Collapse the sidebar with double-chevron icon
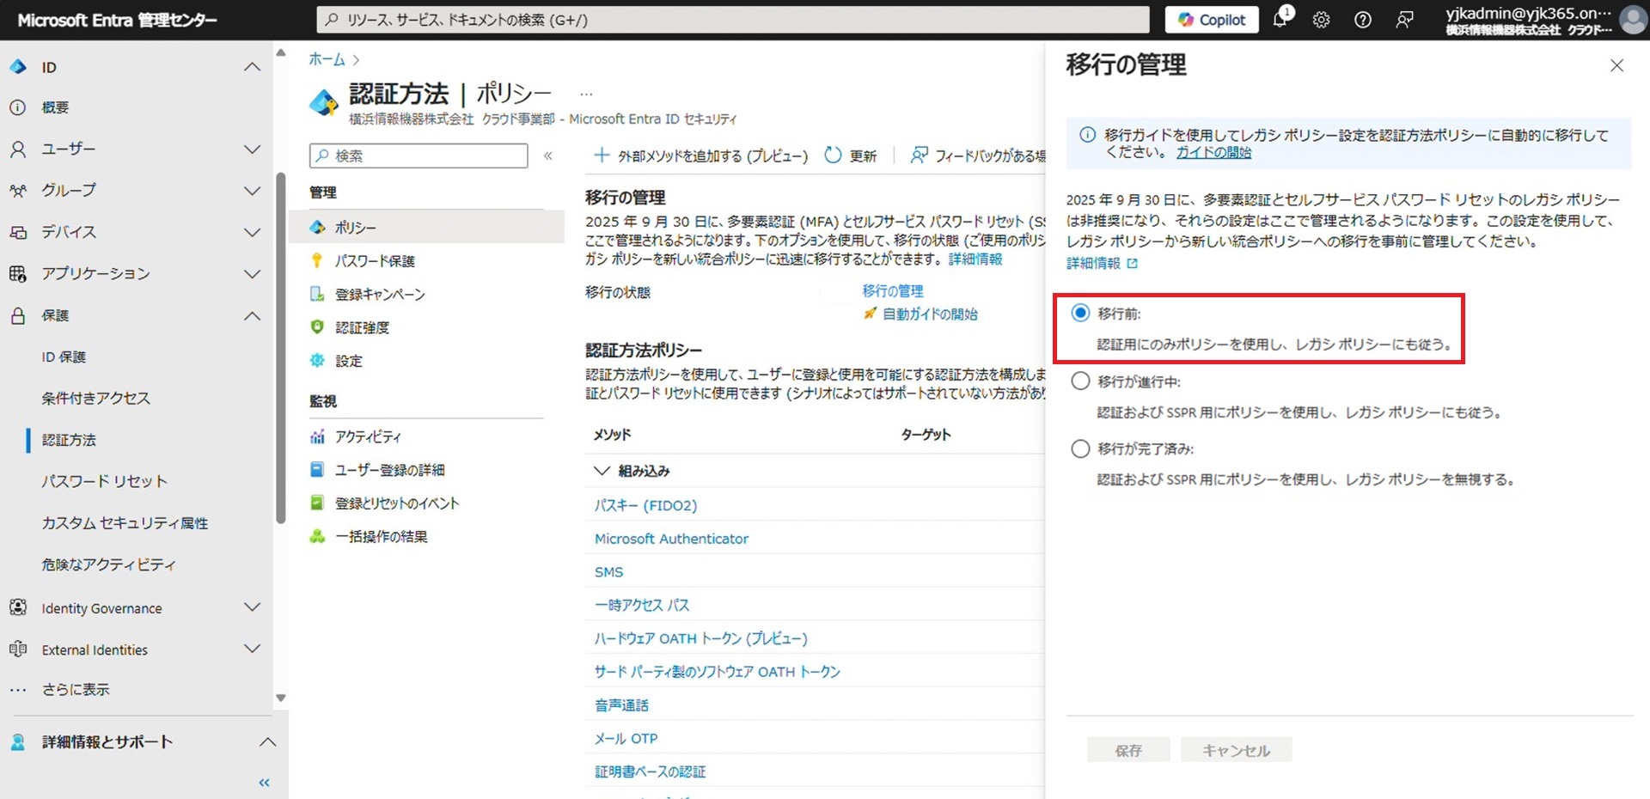 264,783
